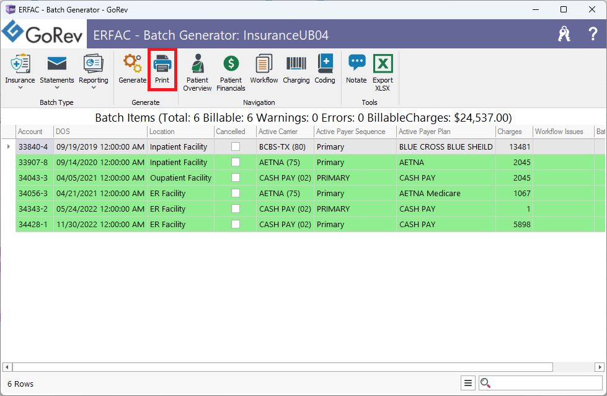Image resolution: width=607 pixels, height=396 pixels.
Task: Open the Reporting batch type menu
Action: (93, 71)
